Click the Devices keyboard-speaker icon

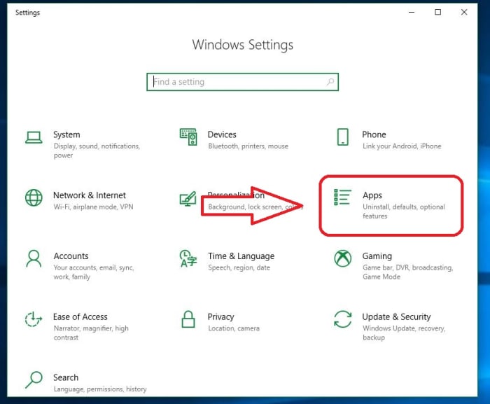pos(188,137)
